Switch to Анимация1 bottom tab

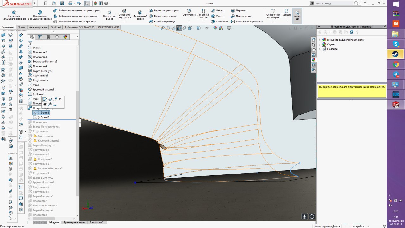point(97,222)
